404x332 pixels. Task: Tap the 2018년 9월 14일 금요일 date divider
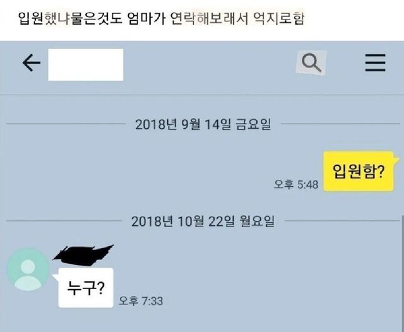(x=203, y=124)
